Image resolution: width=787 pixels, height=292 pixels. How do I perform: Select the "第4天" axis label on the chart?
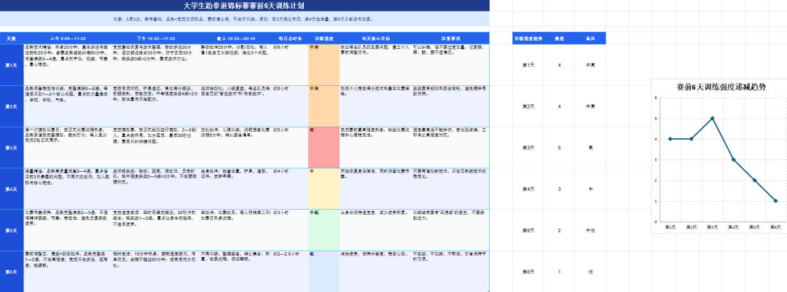[x=733, y=228]
